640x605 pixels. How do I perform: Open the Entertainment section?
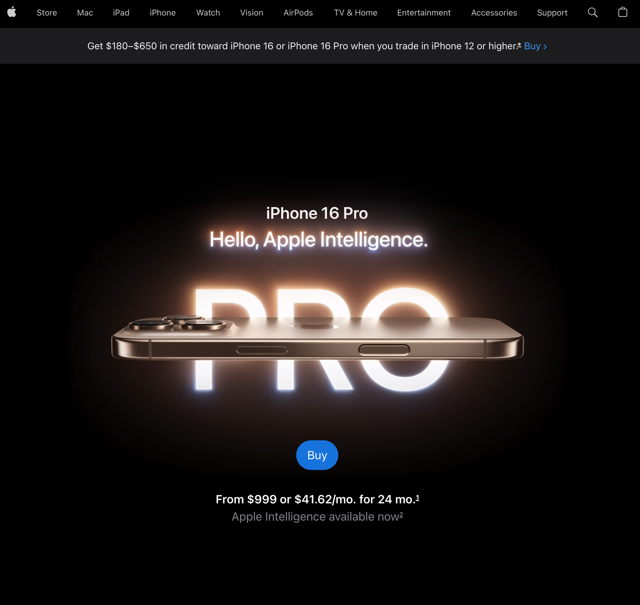tap(424, 13)
